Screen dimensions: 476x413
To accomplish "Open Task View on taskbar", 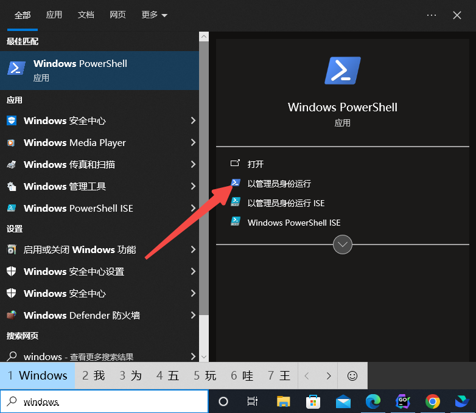I will (x=252, y=401).
